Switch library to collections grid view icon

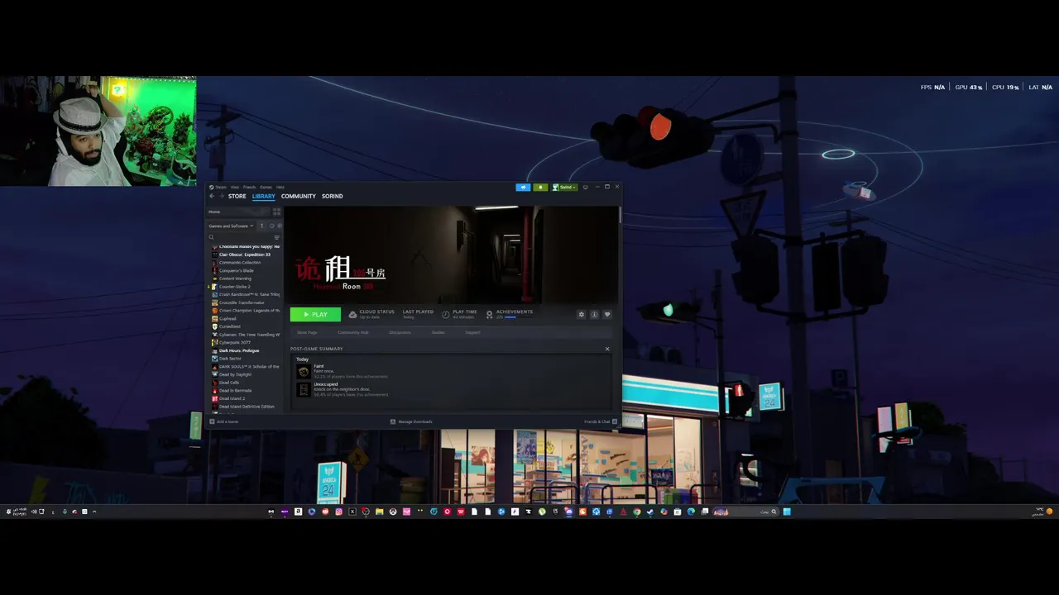(276, 212)
